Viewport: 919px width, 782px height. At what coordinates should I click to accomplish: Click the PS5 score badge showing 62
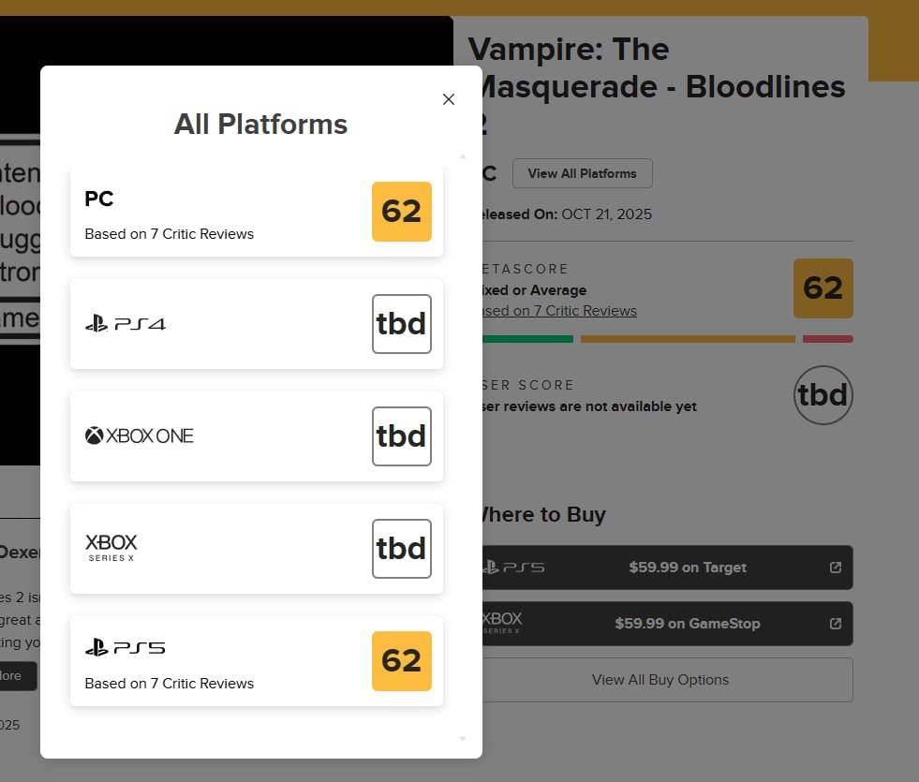coord(402,661)
